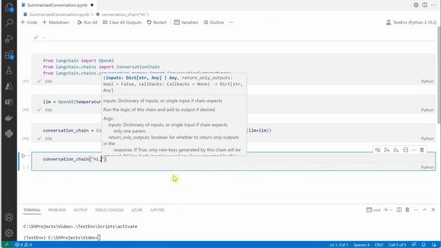Run the conversation_chain cell
This screenshot has height=248, width=441.
(23, 156)
